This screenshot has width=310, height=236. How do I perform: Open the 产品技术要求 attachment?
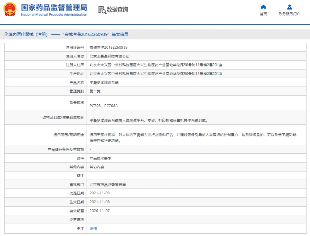tap(100, 158)
